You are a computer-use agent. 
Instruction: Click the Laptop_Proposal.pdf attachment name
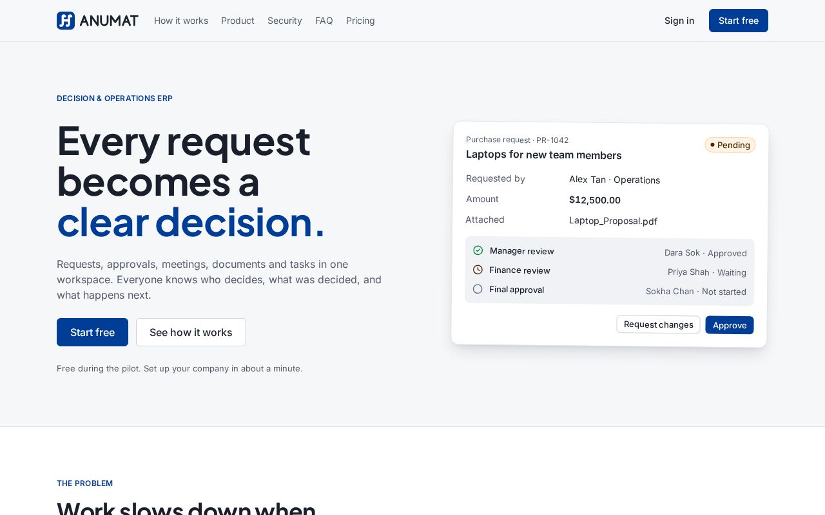coord(613,221)
